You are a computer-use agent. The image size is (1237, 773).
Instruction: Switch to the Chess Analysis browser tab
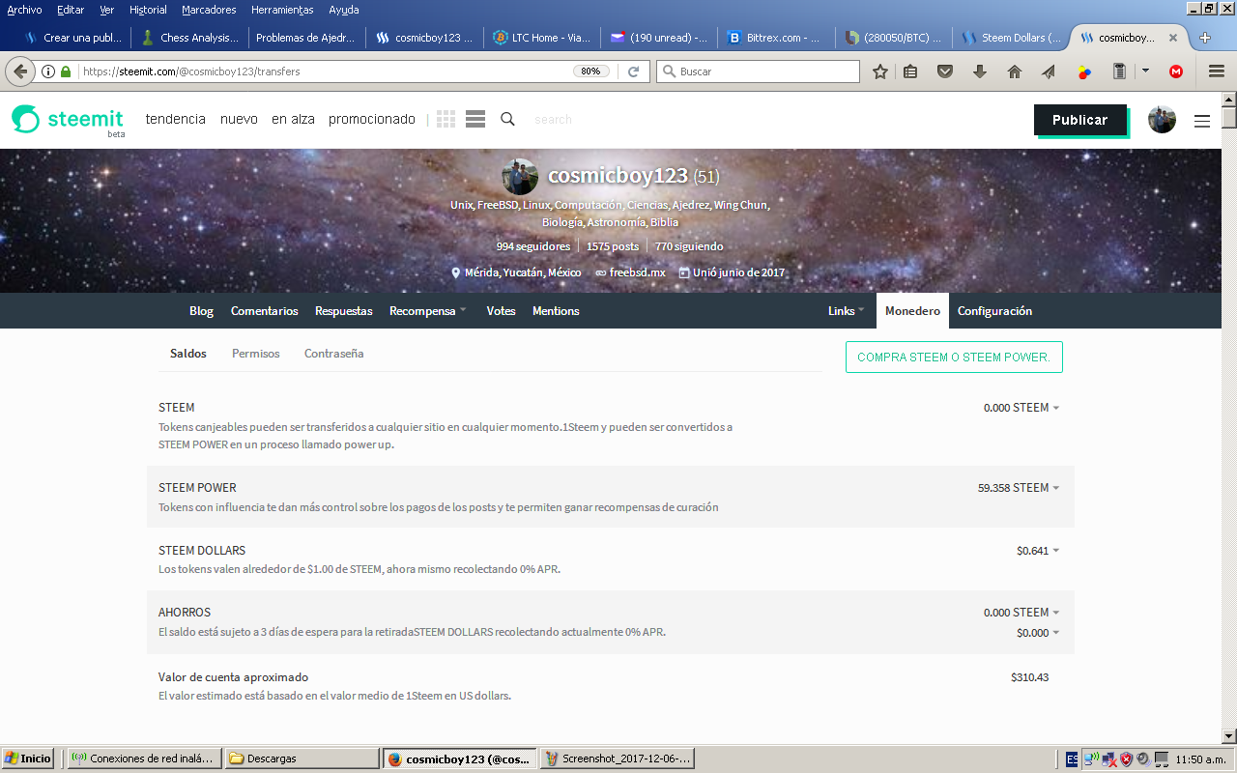(x=188, y=38)
